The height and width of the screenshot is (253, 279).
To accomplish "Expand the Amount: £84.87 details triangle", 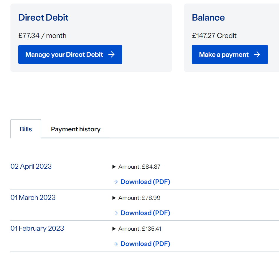I will 114,167.
